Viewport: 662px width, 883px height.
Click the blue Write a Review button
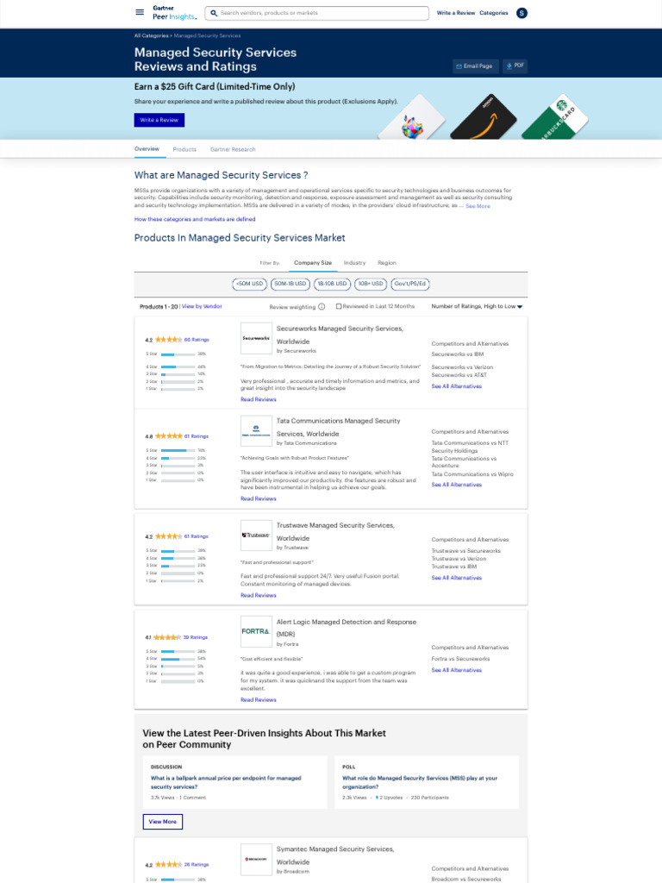coord(159,120)
